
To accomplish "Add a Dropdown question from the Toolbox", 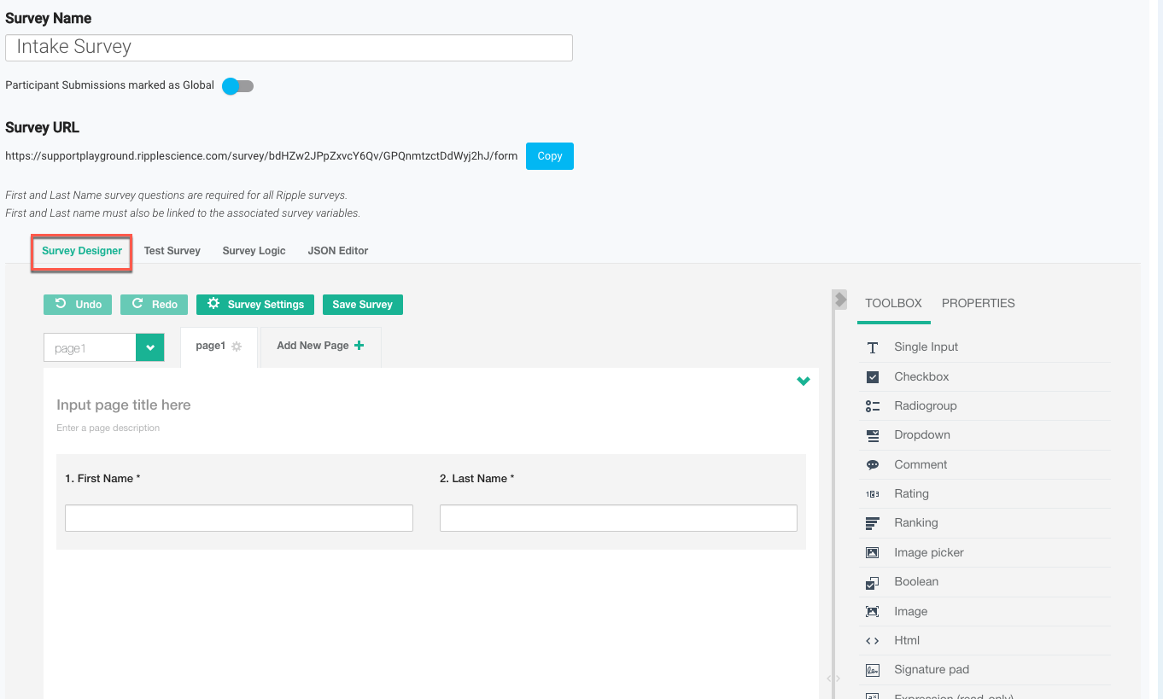I will click(923, 434).
